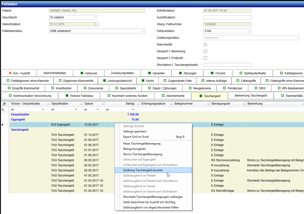This screenshot has width=304, height=214.
Task: Click the grid column chooser icon
Action: click(4, 104)
